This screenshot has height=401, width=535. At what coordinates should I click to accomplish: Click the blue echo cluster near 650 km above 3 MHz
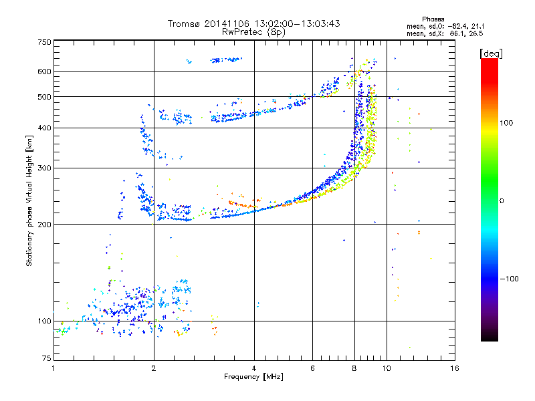[226, 60]
